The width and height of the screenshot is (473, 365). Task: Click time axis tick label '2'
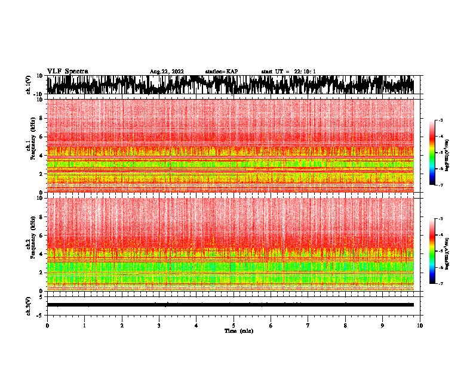(x=122, y=326)
